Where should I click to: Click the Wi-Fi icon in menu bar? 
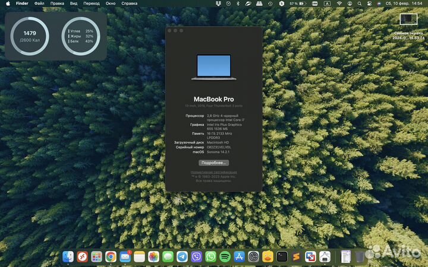(339, 4)
